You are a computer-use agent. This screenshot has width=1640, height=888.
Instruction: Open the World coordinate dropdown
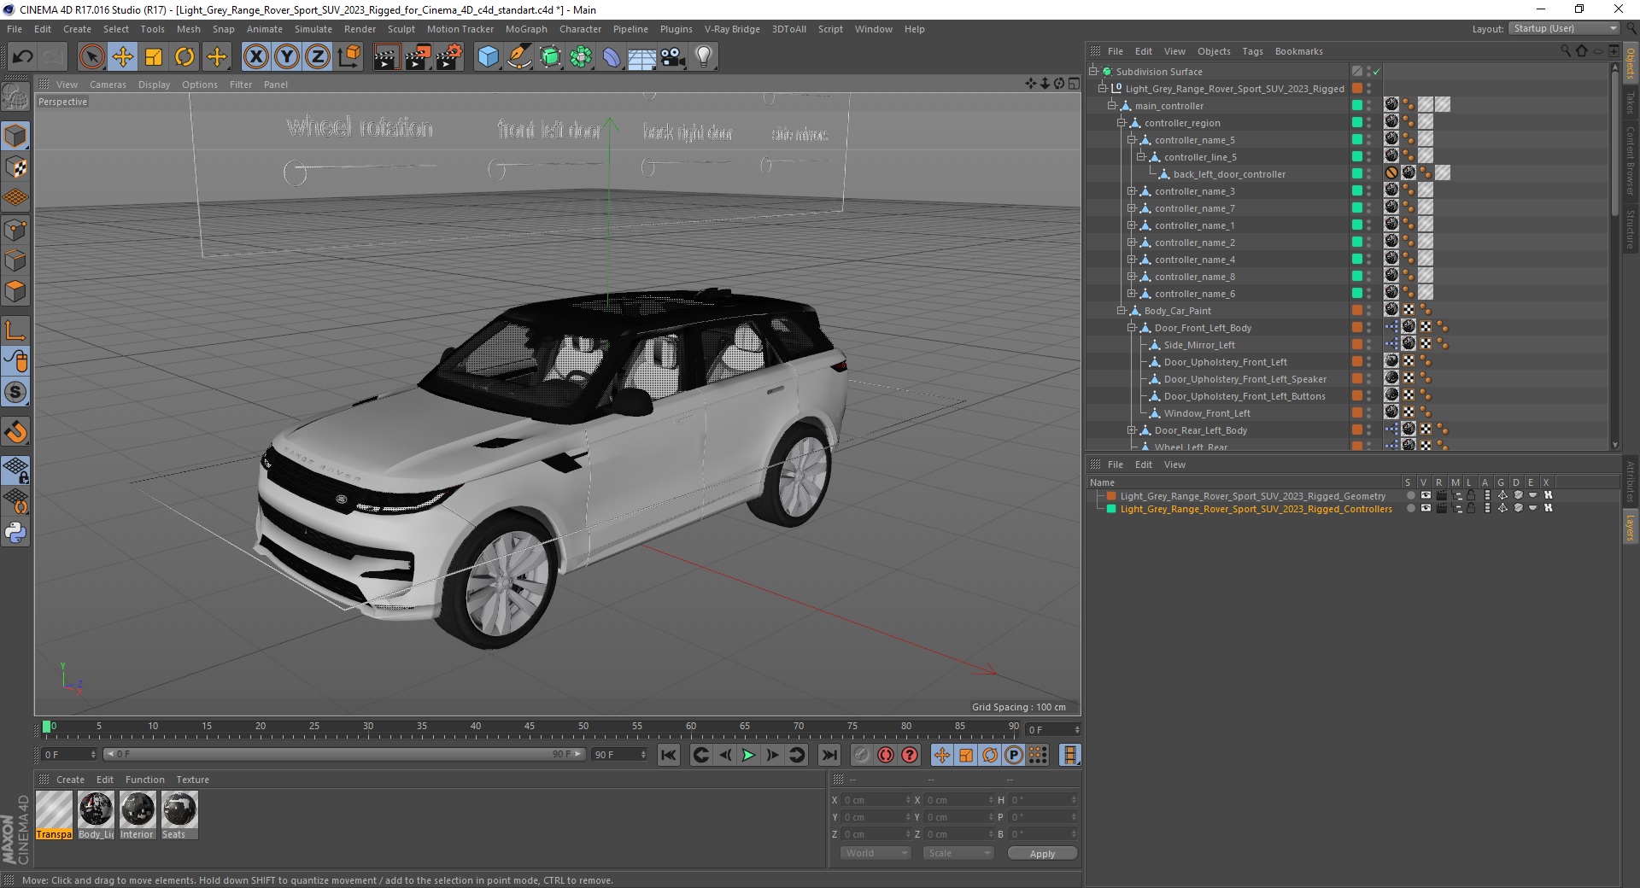pos(876,853)
